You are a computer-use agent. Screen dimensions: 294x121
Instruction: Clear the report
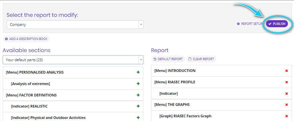coord(201,59)
